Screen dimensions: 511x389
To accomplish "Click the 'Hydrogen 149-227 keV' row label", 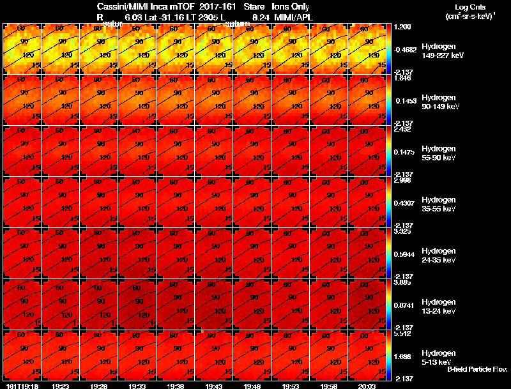I will pos(443,51).
